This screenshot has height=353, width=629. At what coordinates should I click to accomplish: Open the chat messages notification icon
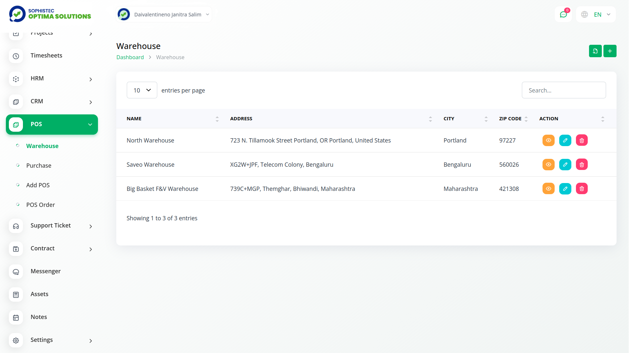(x=563, y=14)
